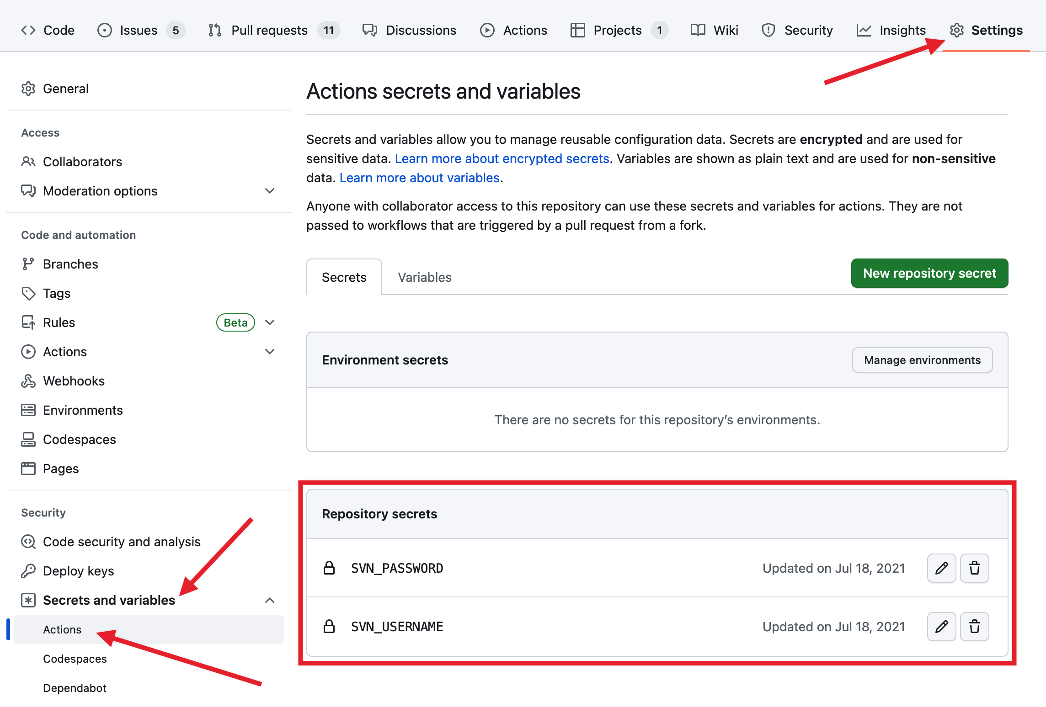
Task: Click New repository secret button
Action: [x=929, y=273]
